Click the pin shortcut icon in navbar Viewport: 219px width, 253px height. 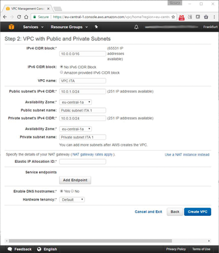(96, 27)
